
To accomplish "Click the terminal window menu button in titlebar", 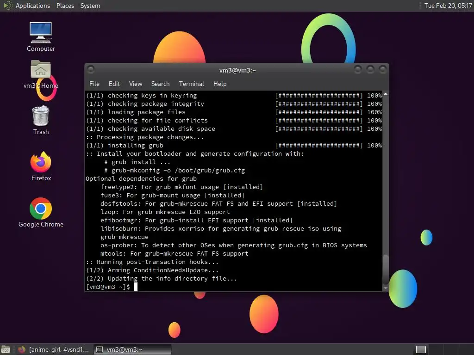I will click(90, 69).
